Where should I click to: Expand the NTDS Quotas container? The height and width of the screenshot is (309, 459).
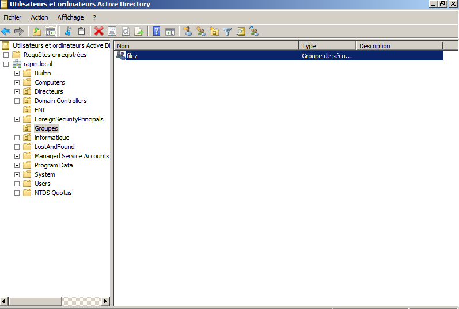click(17, 193)
